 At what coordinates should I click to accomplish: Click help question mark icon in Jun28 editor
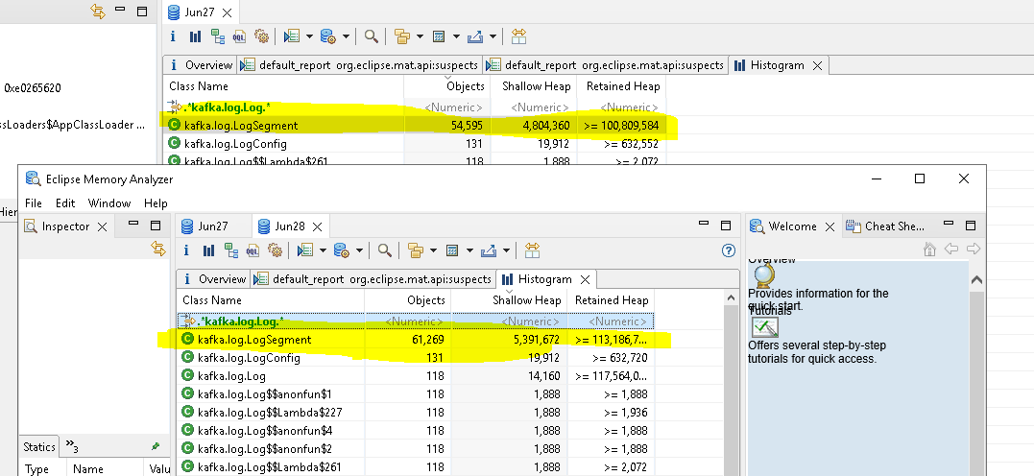729,250
